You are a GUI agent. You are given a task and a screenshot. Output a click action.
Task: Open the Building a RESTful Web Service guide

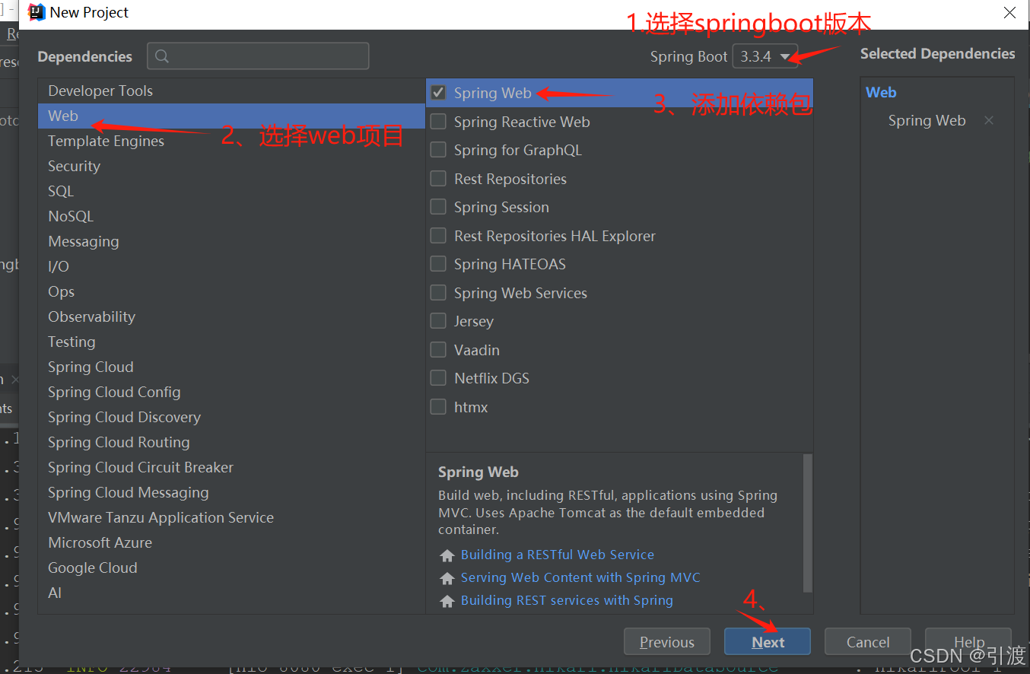click(x=558, y=555)
